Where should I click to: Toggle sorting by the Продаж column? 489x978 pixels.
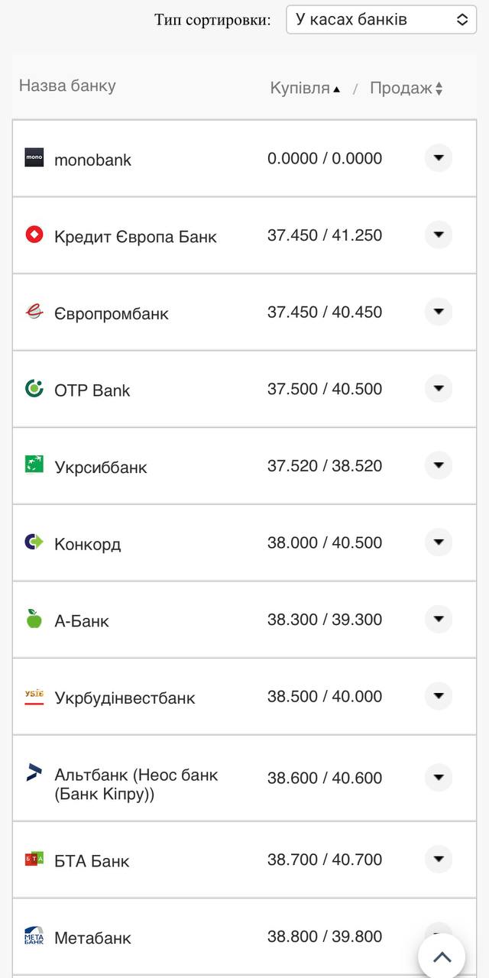(x=400, y=86)
